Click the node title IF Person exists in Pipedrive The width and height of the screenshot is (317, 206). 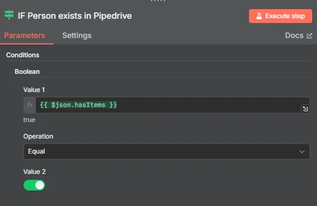(75, 16)
